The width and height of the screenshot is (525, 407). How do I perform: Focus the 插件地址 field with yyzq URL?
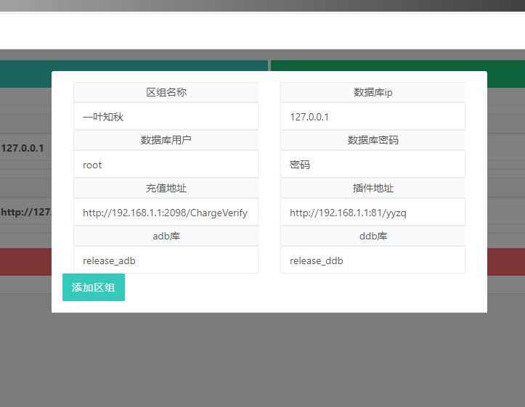(x=373, y=213)
